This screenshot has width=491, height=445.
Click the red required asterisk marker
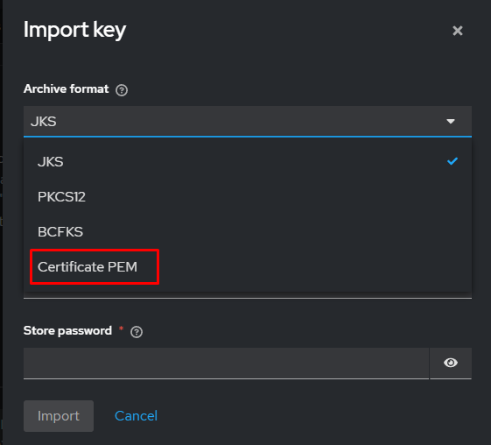click(121, 328)
